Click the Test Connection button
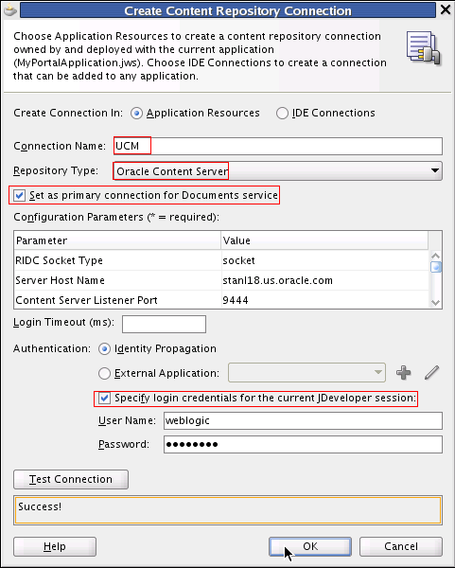455x568 pixels. click(71, 479)
